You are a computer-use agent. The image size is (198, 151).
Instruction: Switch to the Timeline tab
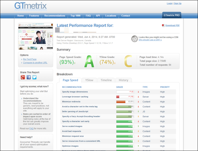106,80
